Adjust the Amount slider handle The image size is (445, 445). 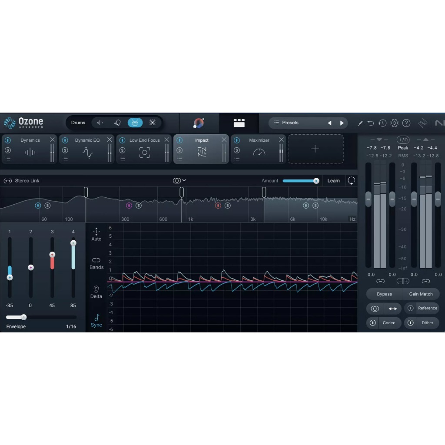(316, 181)
